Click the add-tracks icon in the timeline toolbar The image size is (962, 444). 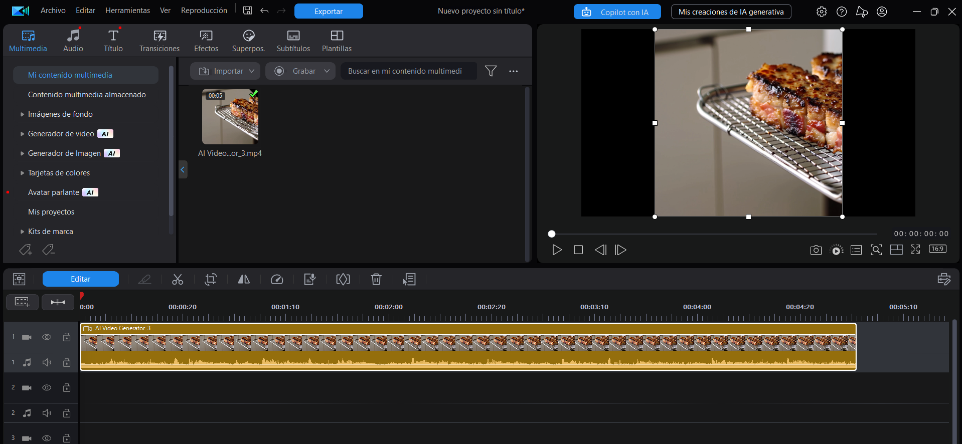[22, 302]
